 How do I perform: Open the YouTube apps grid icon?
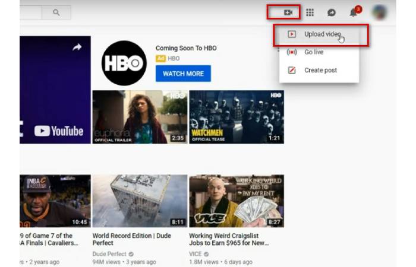(310, 12)
